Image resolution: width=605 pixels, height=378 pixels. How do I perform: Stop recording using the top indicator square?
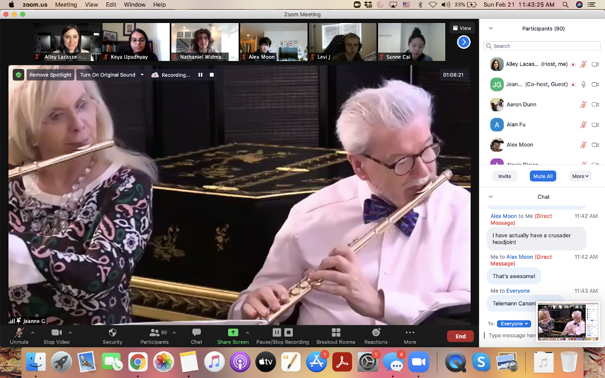tap(211, 75)
